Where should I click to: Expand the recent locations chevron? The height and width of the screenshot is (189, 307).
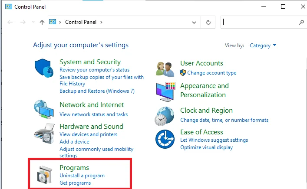tap(33, 22)
